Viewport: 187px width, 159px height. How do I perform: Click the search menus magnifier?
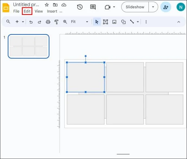[x=8, y=22]
